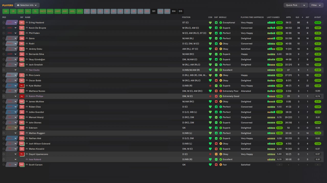Open the Filter dropdown

click(x=316, y=5)
